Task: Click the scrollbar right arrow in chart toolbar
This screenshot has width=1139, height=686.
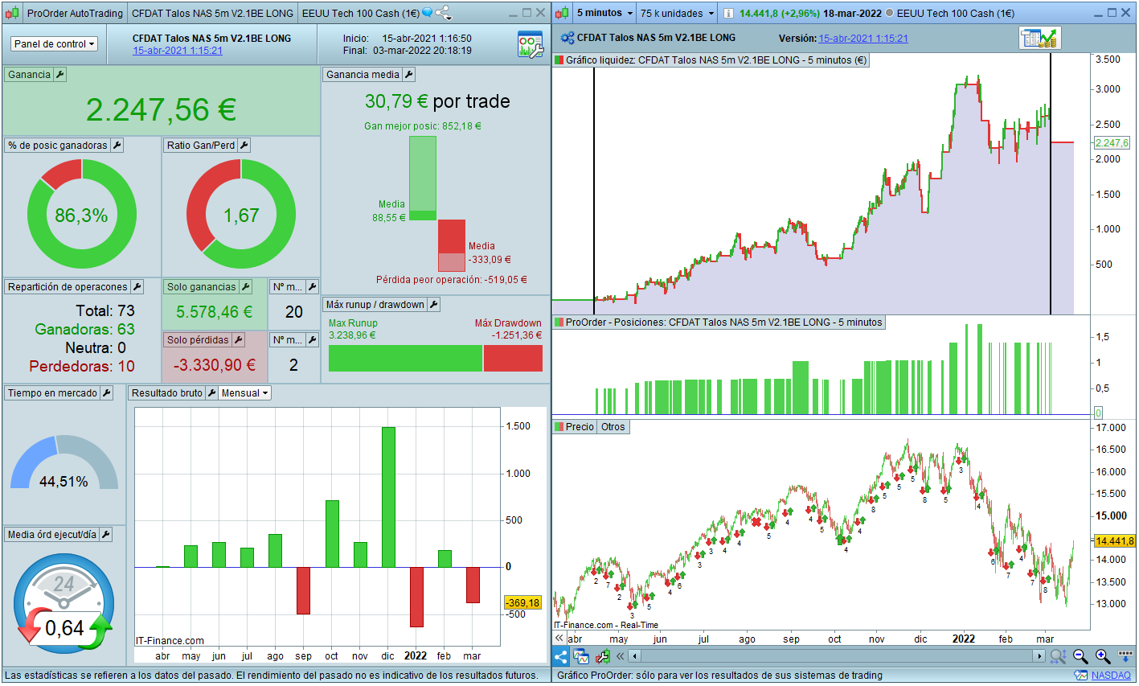Action: coord(1039,656)
